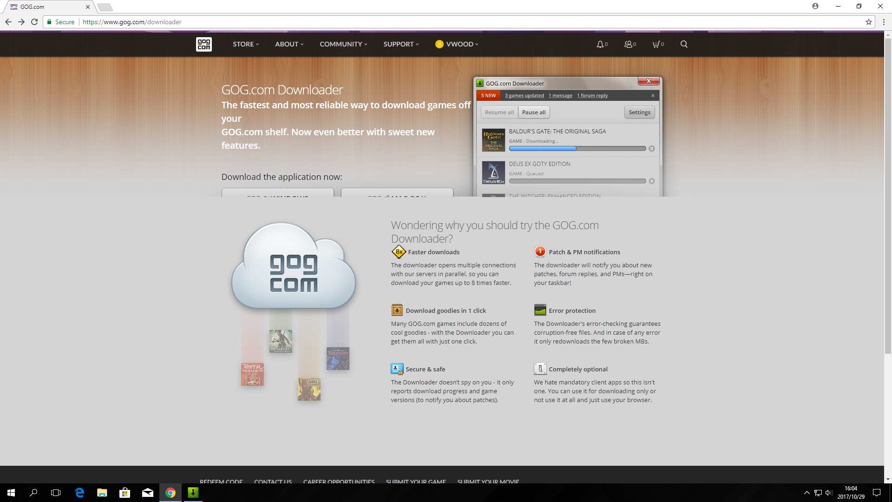Image resolution: width=892 pixels, height=502 pixels.
Task: Expand the STORE menu
Action: [246, 44]
